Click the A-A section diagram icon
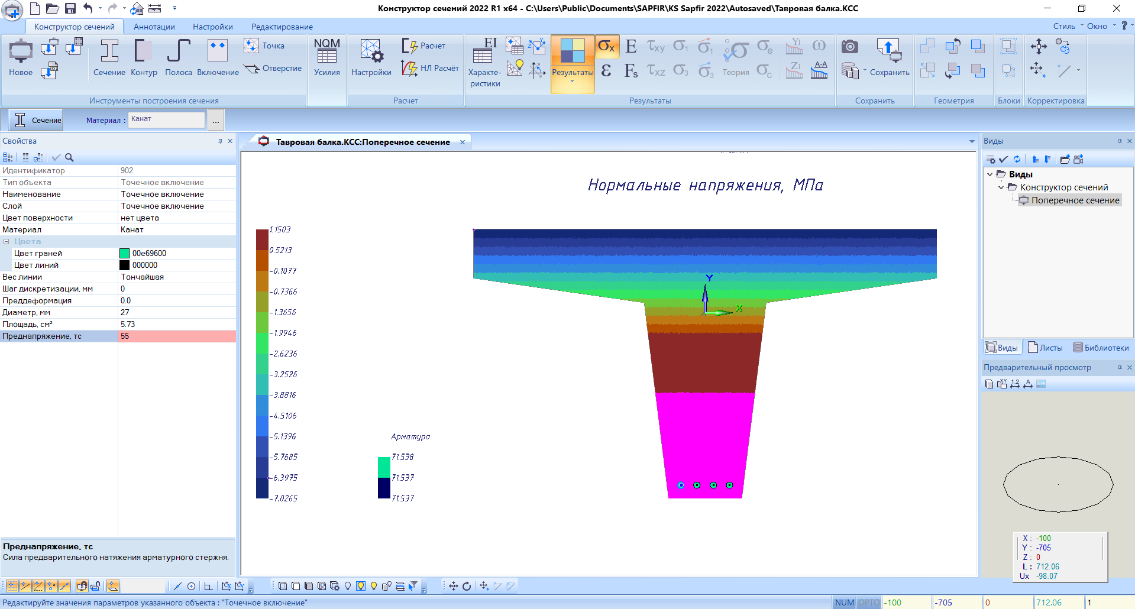The width and height of the screenshot is (1135, 609). [x=819, y=70]
